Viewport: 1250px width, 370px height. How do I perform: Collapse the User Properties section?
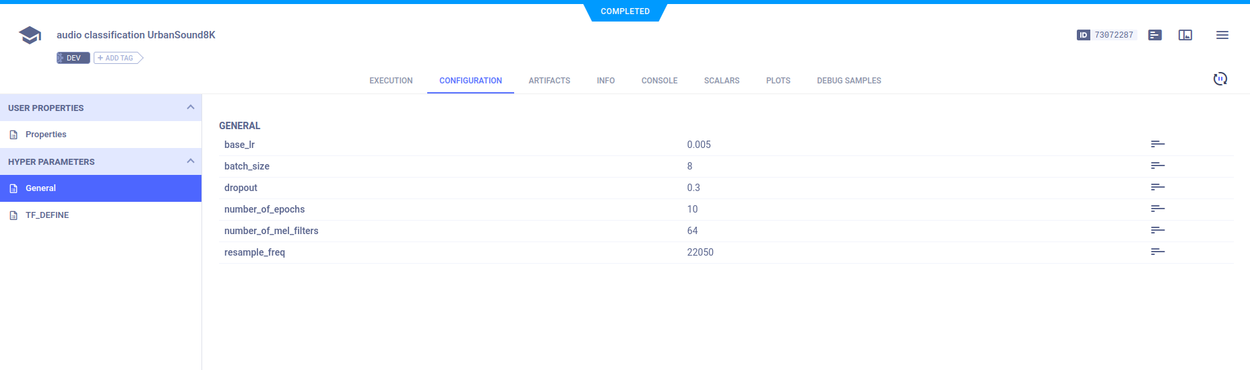(190, 108)
